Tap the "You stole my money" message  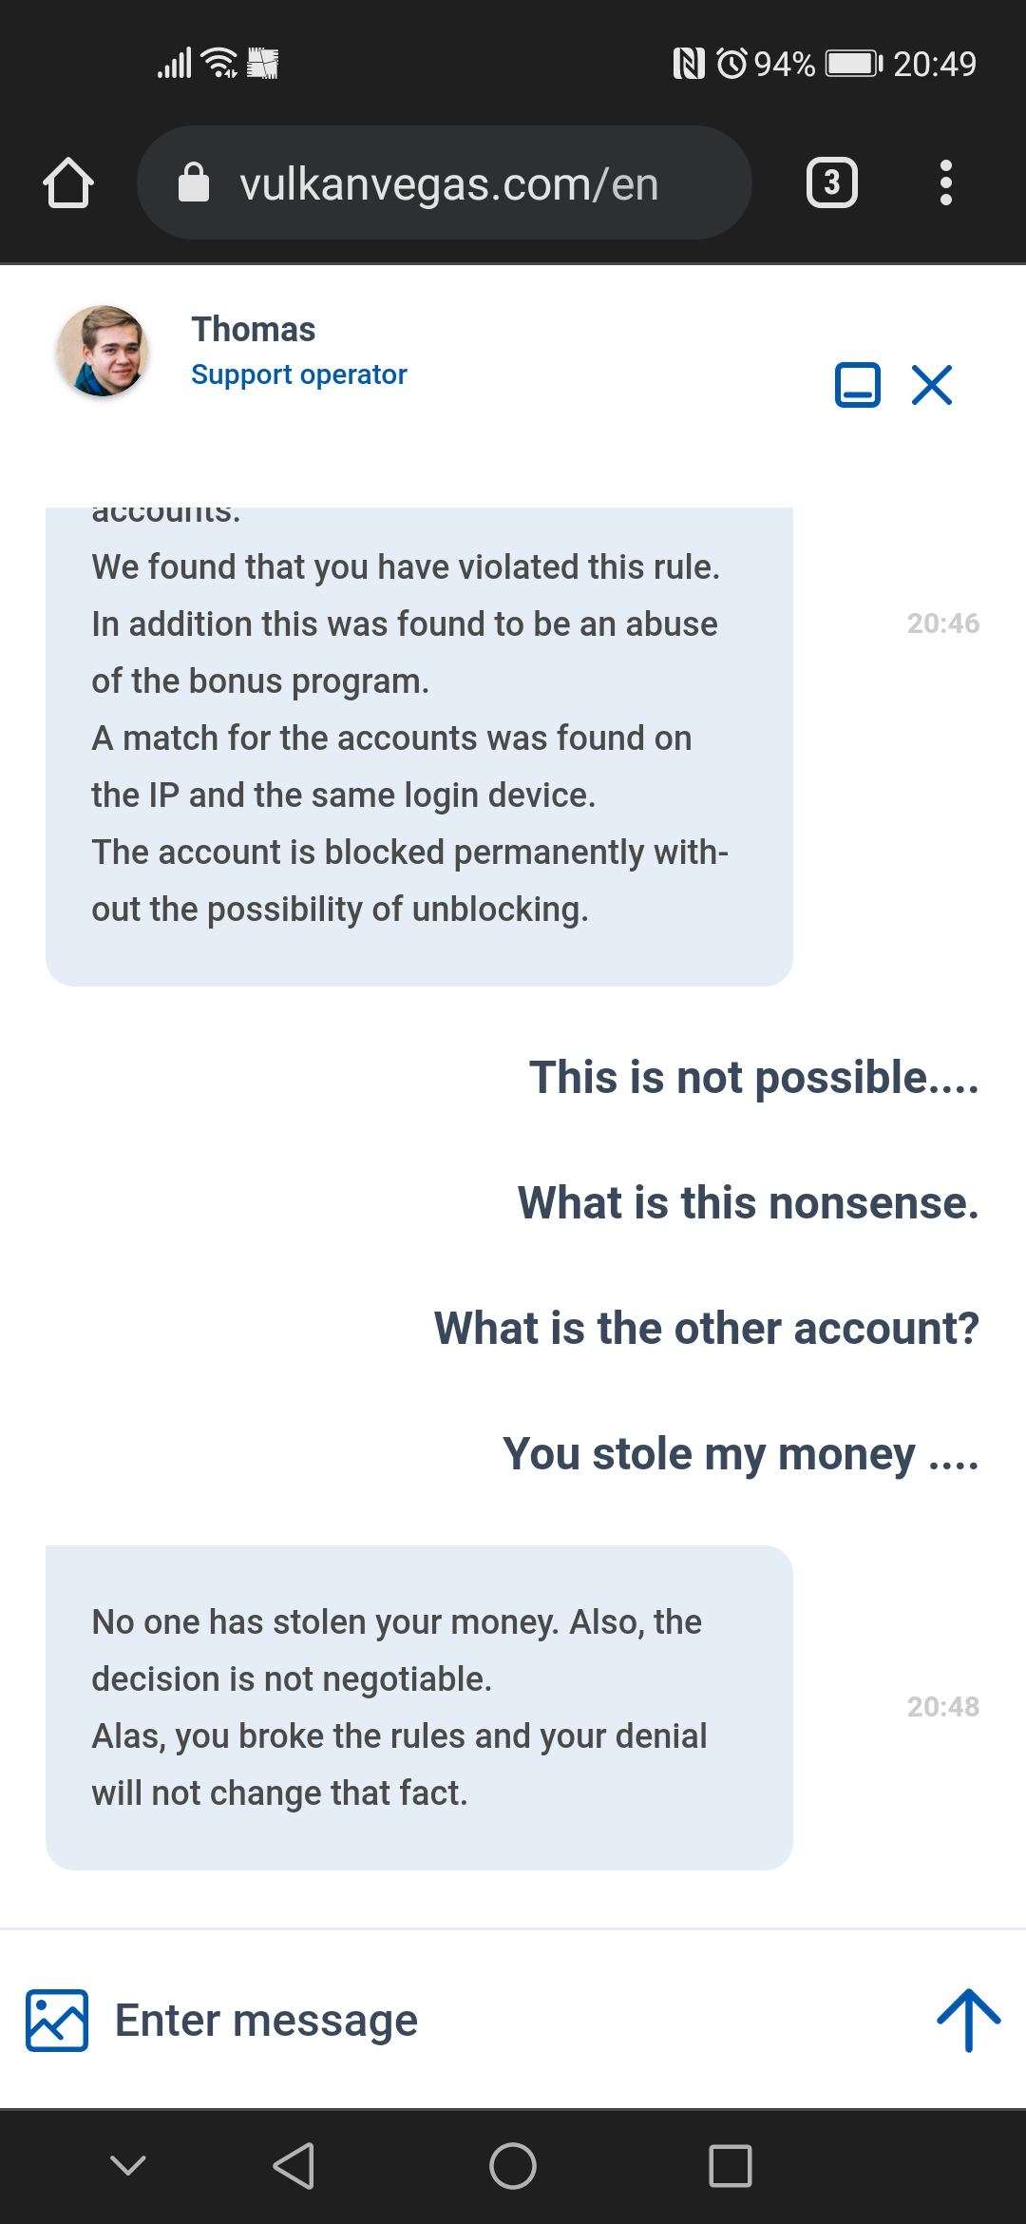tap(740, 1454)
